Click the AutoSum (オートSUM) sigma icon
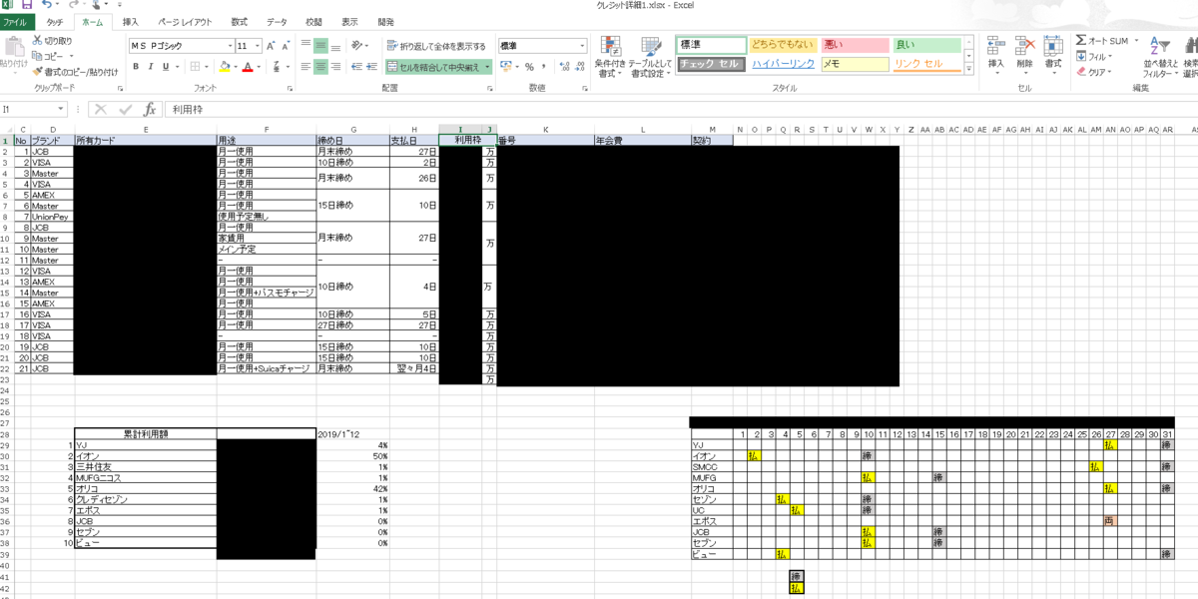Image resolution: width=1198 pixels, height=599 pixels. click(1081, 41)
